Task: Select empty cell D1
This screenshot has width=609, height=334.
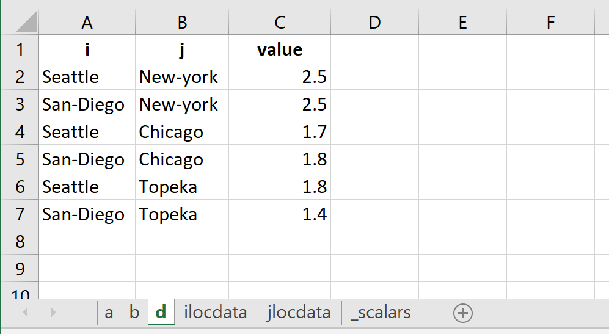Action: 375,49
